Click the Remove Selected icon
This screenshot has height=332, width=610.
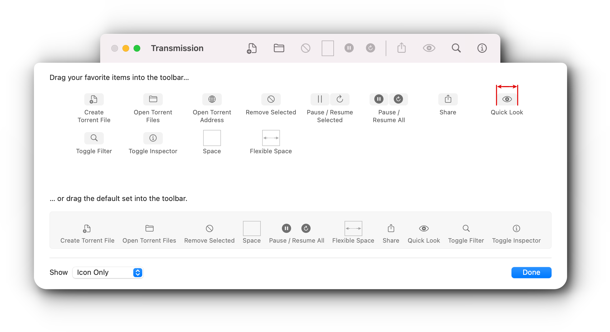pos(271,99)
